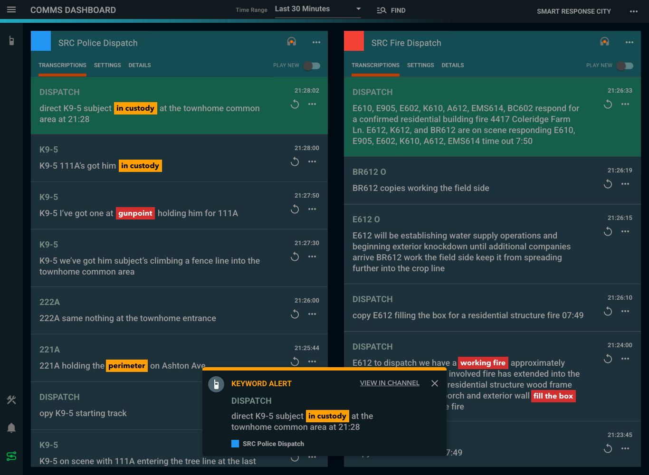Viewport: 649px width, 475px height.
Task: Open the Time Range dropdown
Action: tap(318, 9)
